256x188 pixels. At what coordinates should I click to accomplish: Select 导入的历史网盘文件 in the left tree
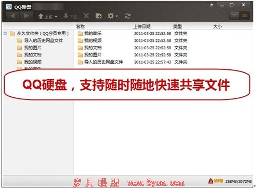44,40
